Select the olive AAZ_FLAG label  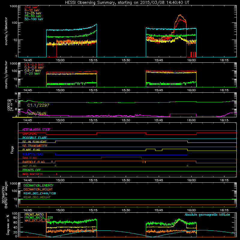click(x=29, y=166)
